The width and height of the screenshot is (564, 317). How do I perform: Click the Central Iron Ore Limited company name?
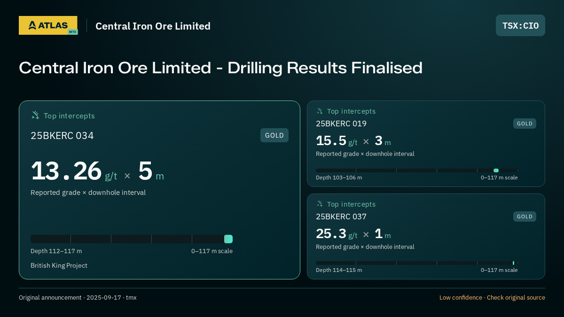click(x=153, y=26)
